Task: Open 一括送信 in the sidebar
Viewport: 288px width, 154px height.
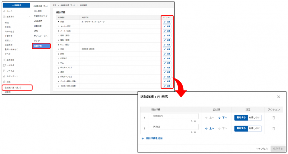Action: click(10, 65)
